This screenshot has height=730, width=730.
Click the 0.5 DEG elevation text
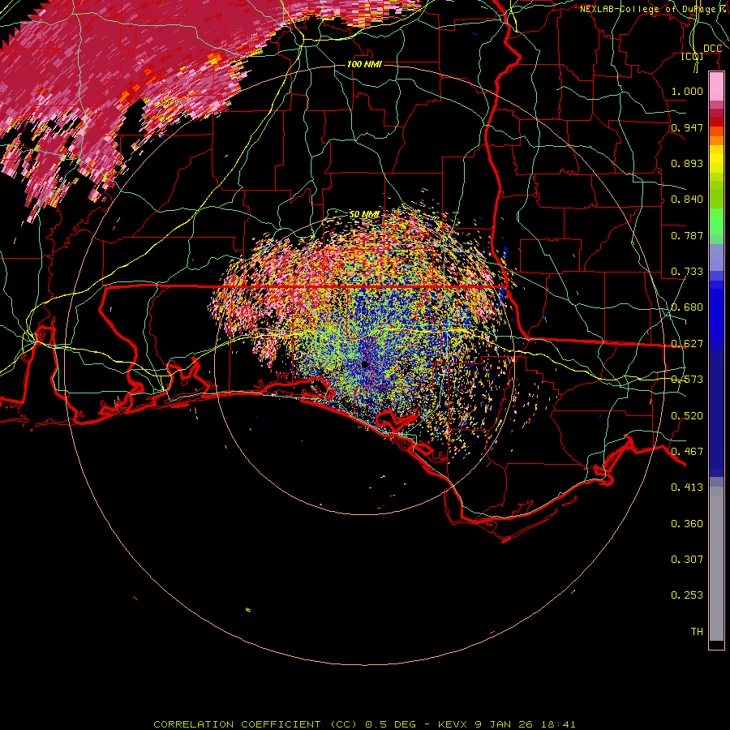pos(390,724)
